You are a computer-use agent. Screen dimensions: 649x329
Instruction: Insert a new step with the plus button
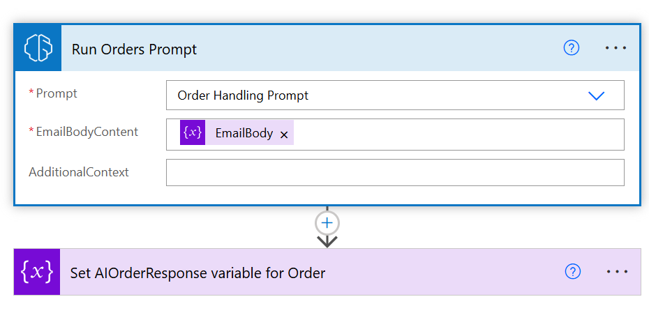click(x=327, y=222)
